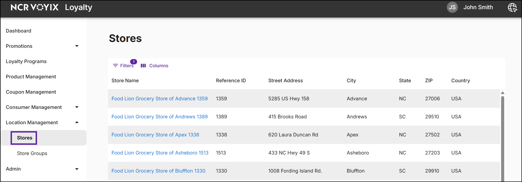Click city cell Bluffton
Viewport: 522px width, 182px height.
point(356,171)
